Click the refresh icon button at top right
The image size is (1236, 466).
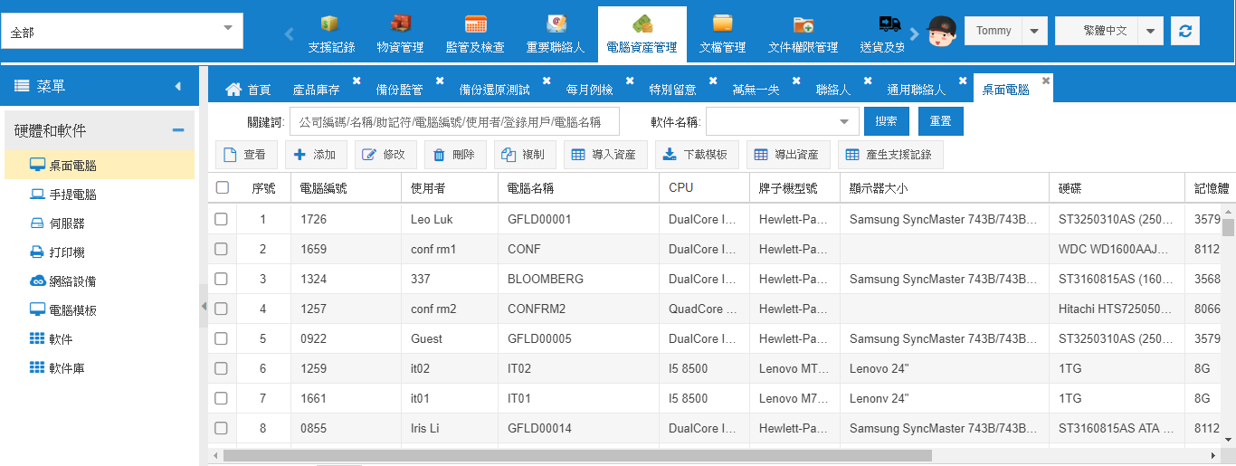pos(1185,31)
